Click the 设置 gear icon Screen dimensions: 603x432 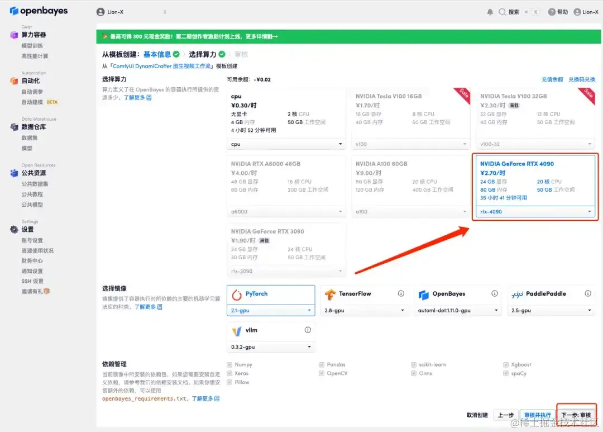14,230
